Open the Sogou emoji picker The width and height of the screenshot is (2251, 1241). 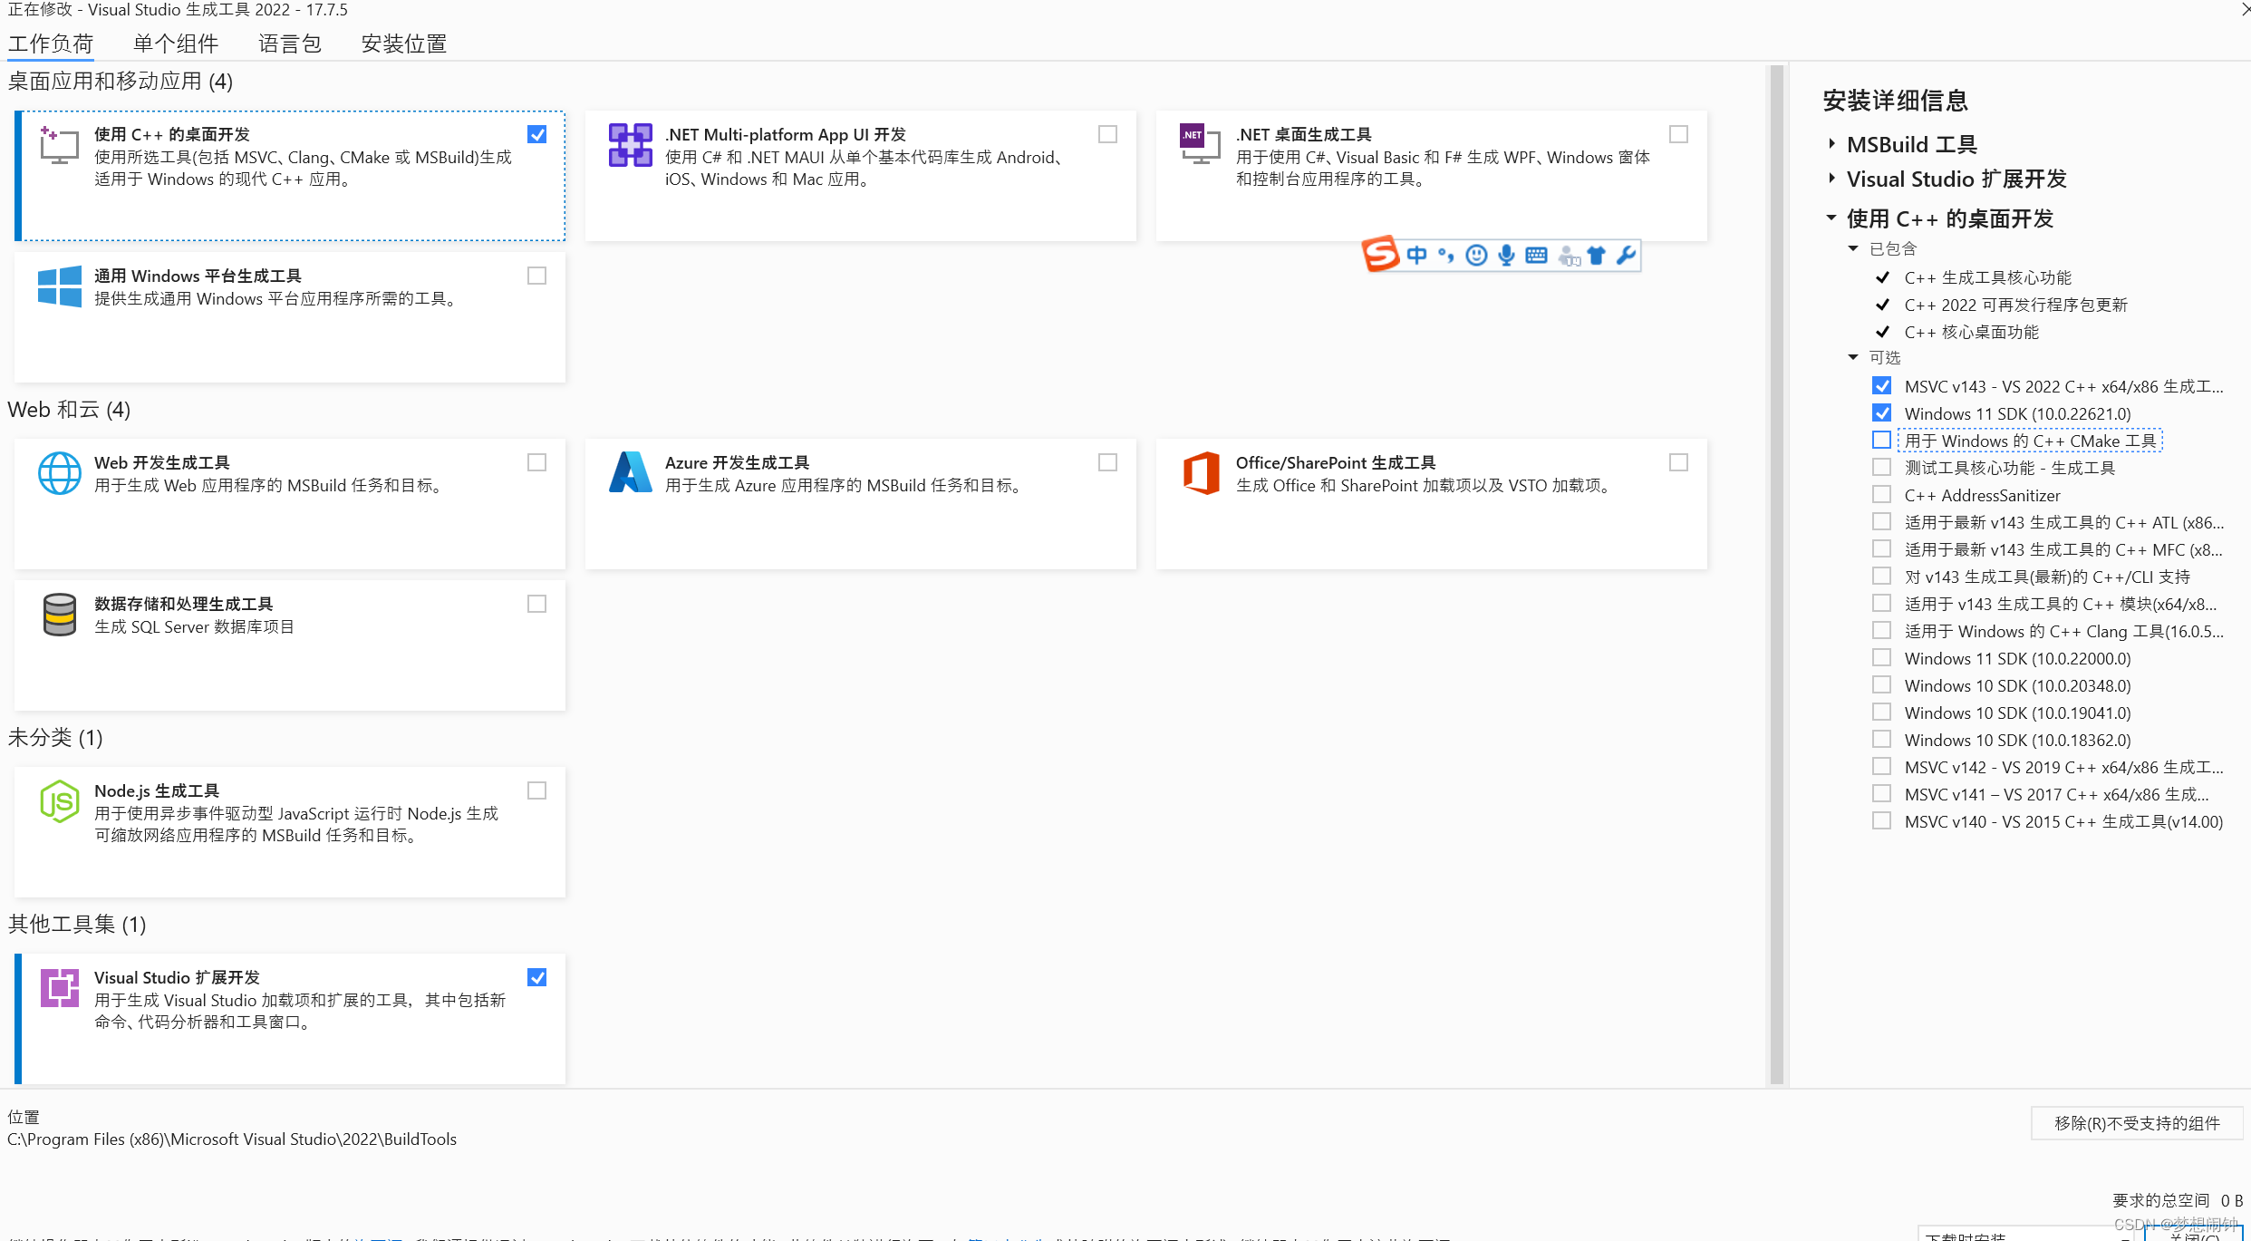(1475, 256)
